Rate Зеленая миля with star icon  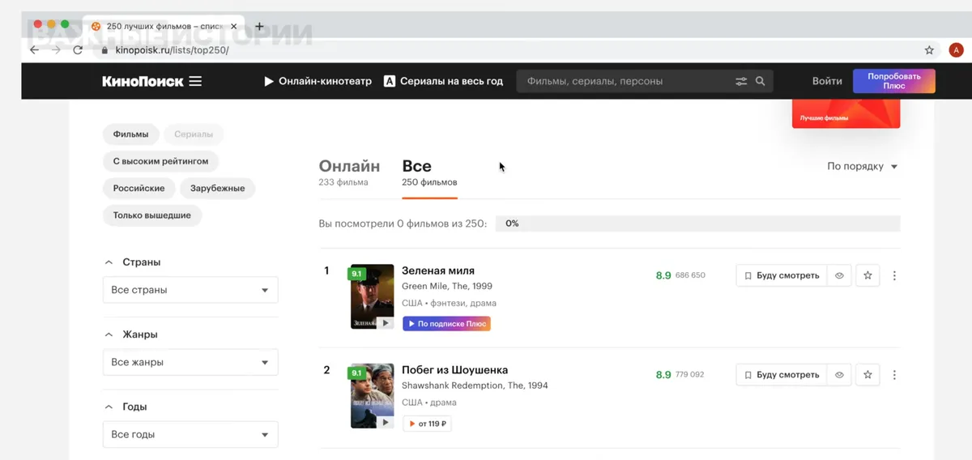click(x=868, y=275)
